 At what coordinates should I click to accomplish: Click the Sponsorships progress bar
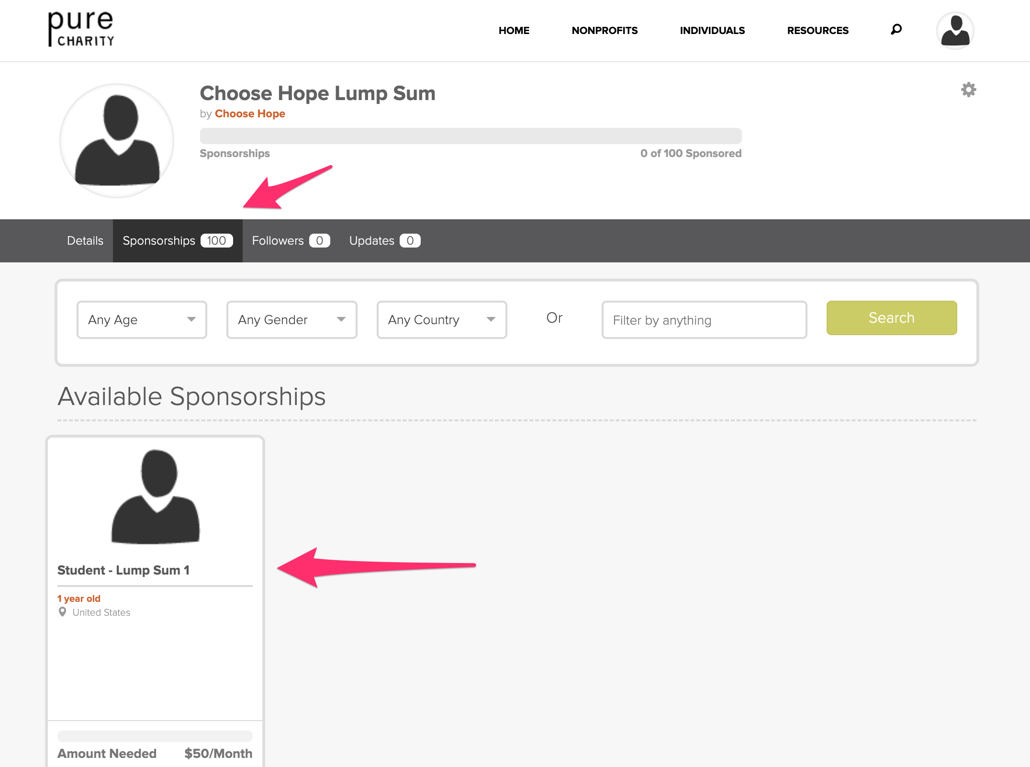(471, 136)
